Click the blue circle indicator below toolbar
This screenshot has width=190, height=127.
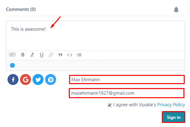click(13, 66)
